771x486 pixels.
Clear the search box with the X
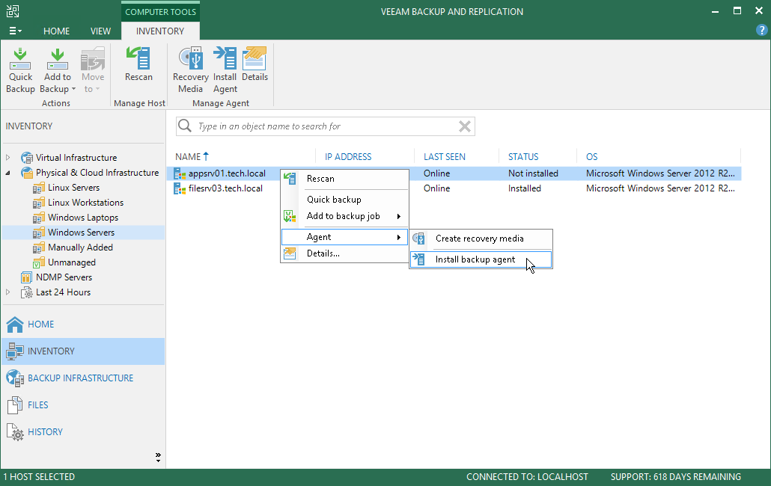coord(465,126)
